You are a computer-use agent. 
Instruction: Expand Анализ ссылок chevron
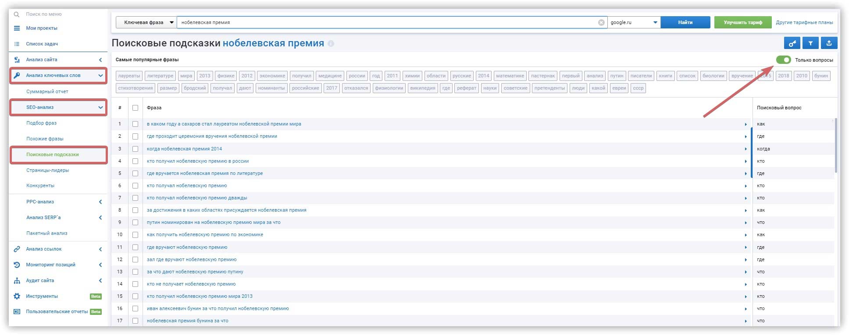(100, 249)
